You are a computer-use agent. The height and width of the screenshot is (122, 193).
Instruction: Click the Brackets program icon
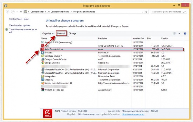(43, 52)
